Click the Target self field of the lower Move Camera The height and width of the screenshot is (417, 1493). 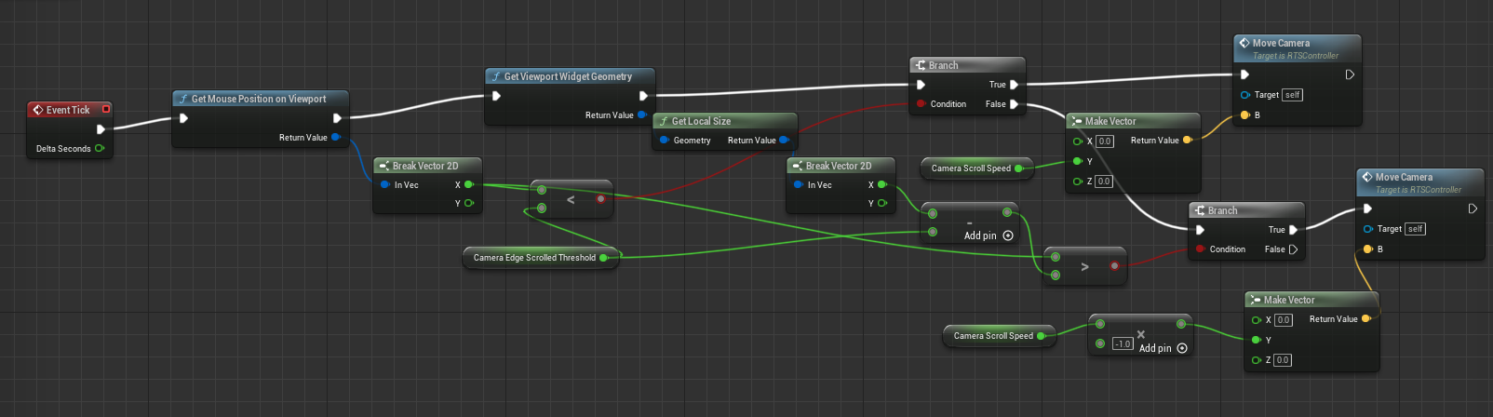click(1415, 229)
